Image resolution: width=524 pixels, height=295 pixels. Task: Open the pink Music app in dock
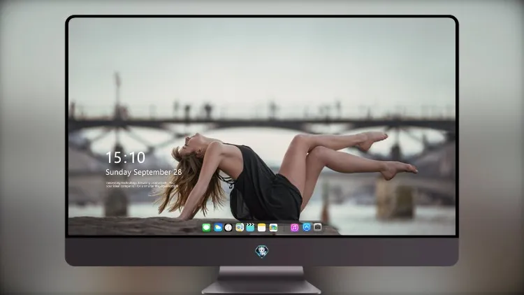tap(294, 227)
